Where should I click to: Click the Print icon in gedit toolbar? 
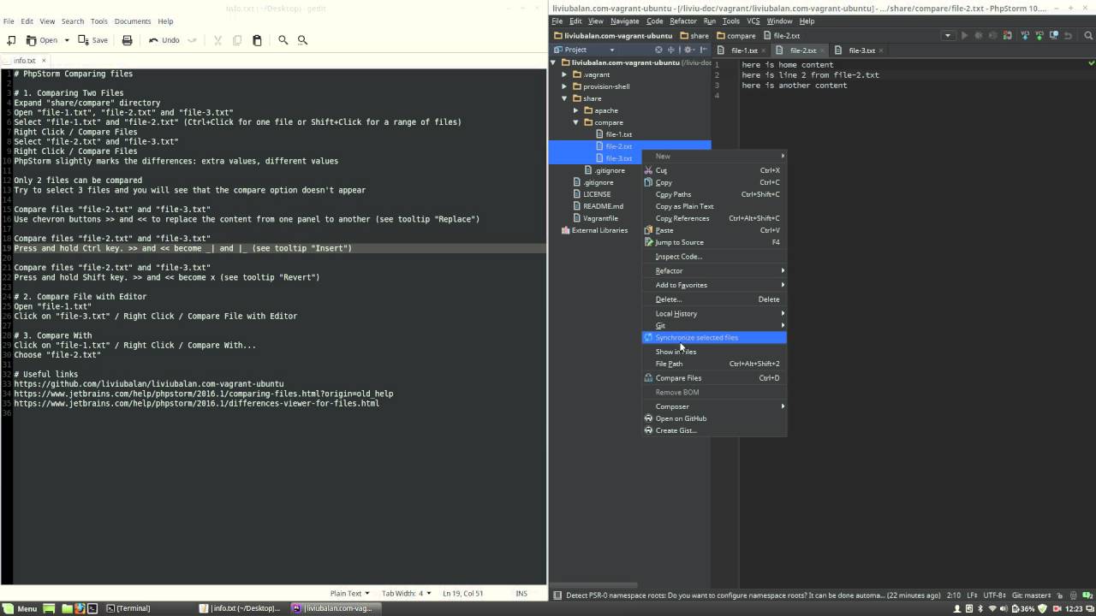pyautogui.click(x=128, y=40)
